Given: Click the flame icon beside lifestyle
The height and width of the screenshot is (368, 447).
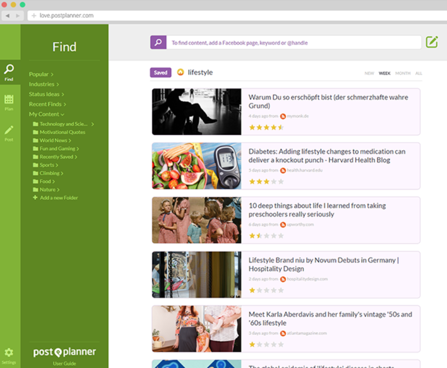Looking at the screenshot, I should (x=181, y=72).
